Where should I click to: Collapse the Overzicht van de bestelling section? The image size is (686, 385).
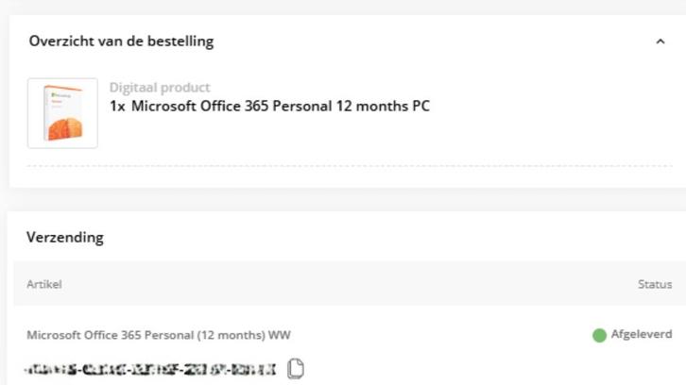pos(660,42)
